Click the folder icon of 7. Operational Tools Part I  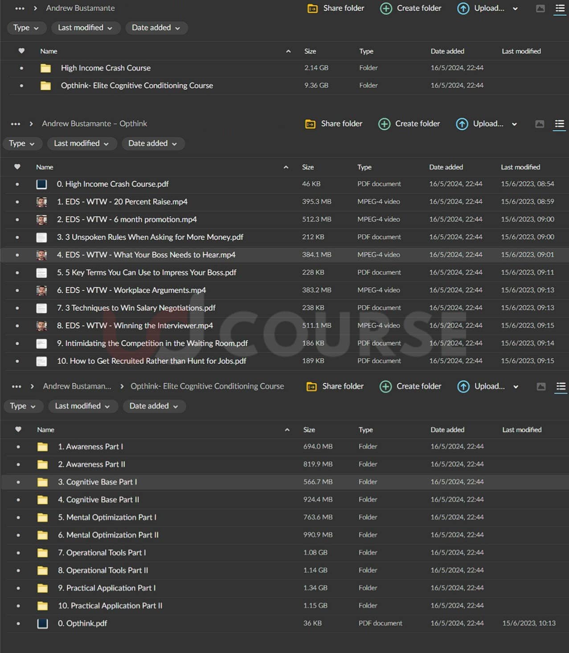pos(42,553)
